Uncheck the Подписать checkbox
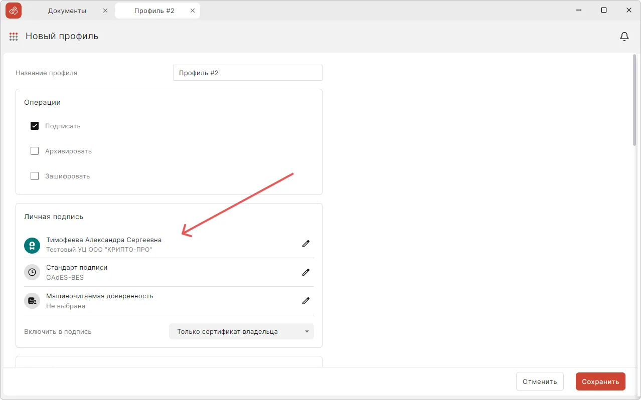641x400 pixels. tap(35, 126)
